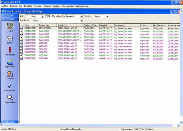Click the horizontal scrollbar right arrow
Image resolution: width=183 pixels, height=131 pixels.
[178, 125]
